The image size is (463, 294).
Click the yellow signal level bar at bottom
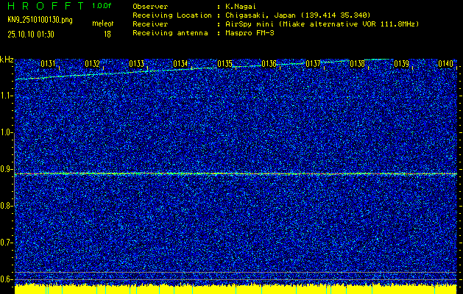click(x=236, y=288)
